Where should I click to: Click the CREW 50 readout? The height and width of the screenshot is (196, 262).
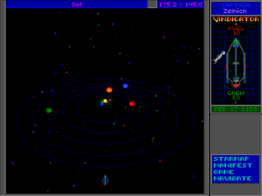click(x=236, y=95)
